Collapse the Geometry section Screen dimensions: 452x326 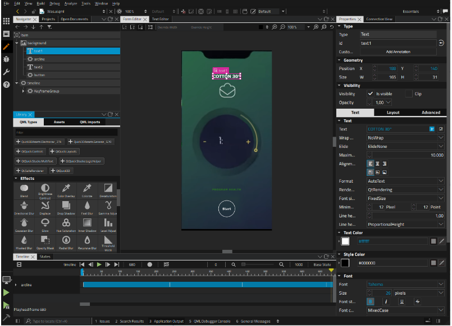click(339, 60)
